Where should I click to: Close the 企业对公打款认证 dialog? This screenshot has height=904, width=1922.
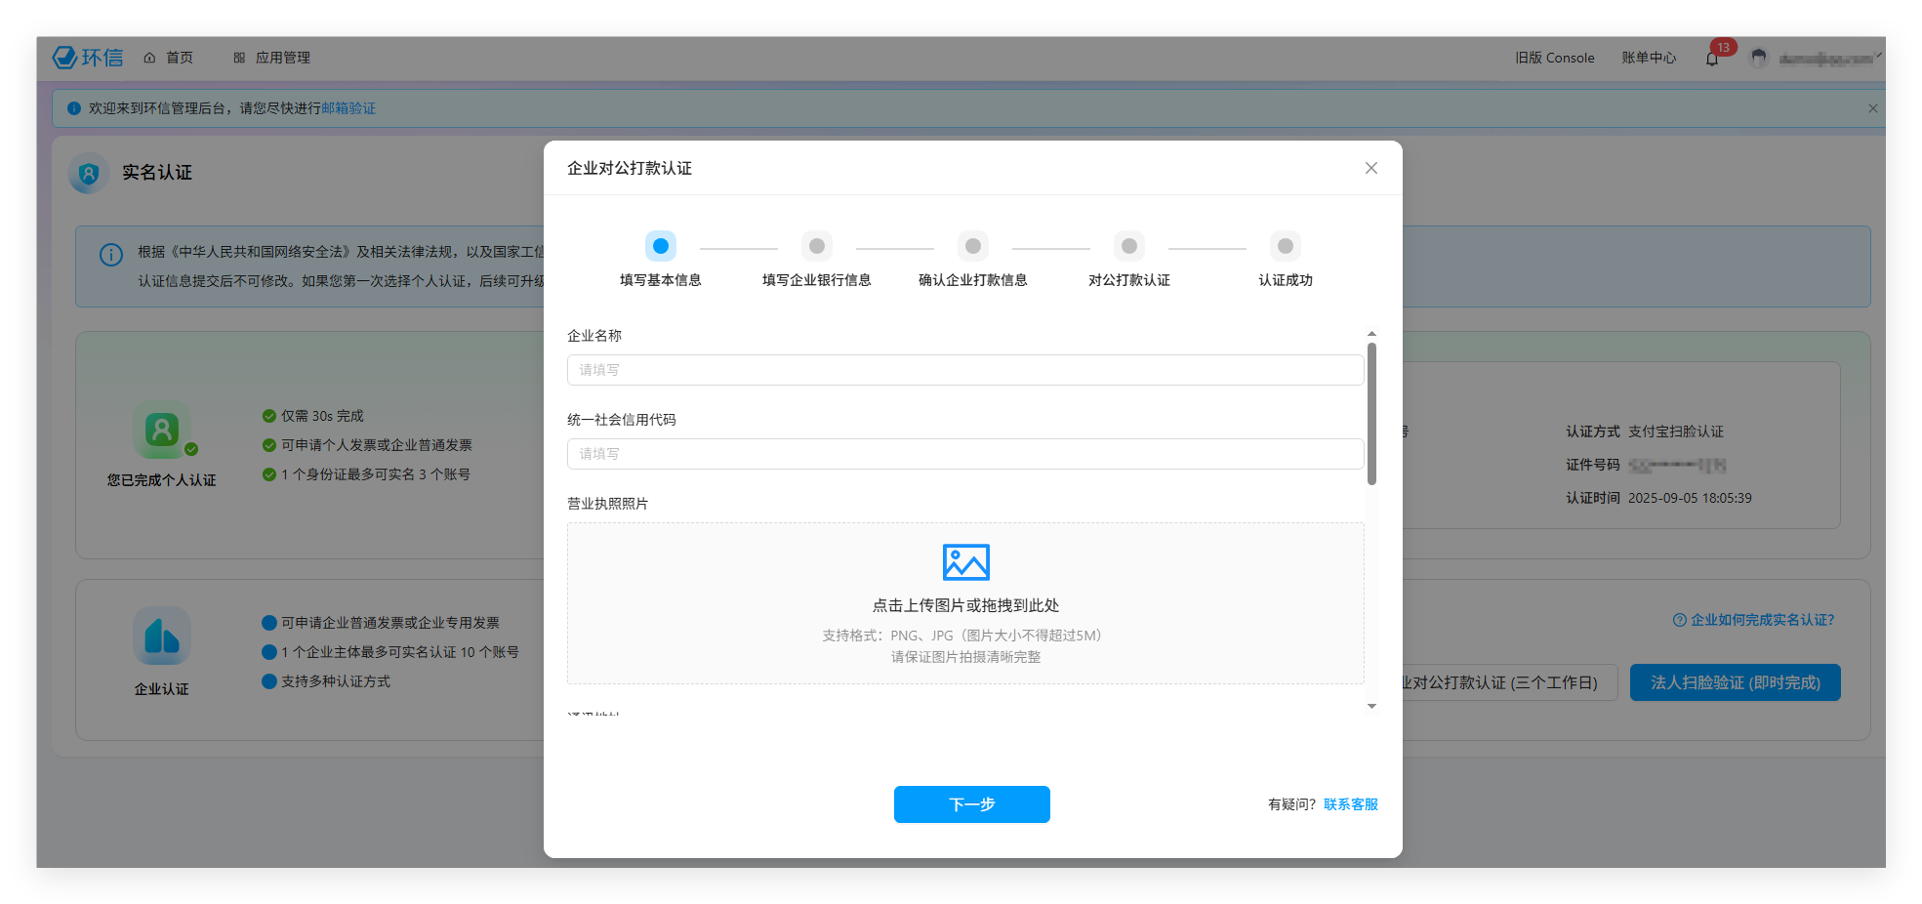click(1371, 168)
